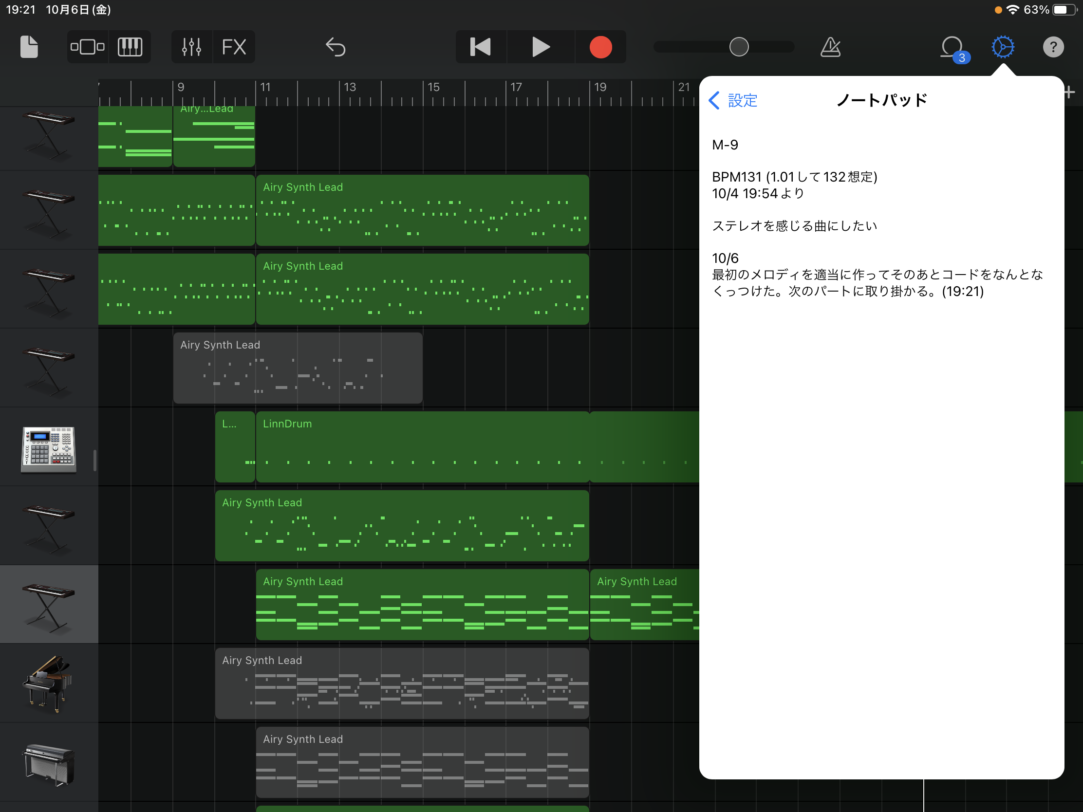Screen dimensions: 1083x812
Task: Start recording with the red Record button
Action: [600, 47]
